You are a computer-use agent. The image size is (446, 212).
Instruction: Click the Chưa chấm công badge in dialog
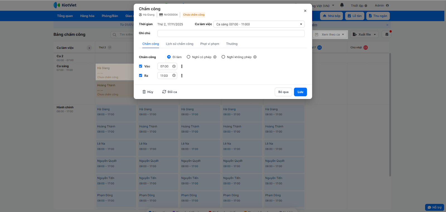click(x=194, y=15)
